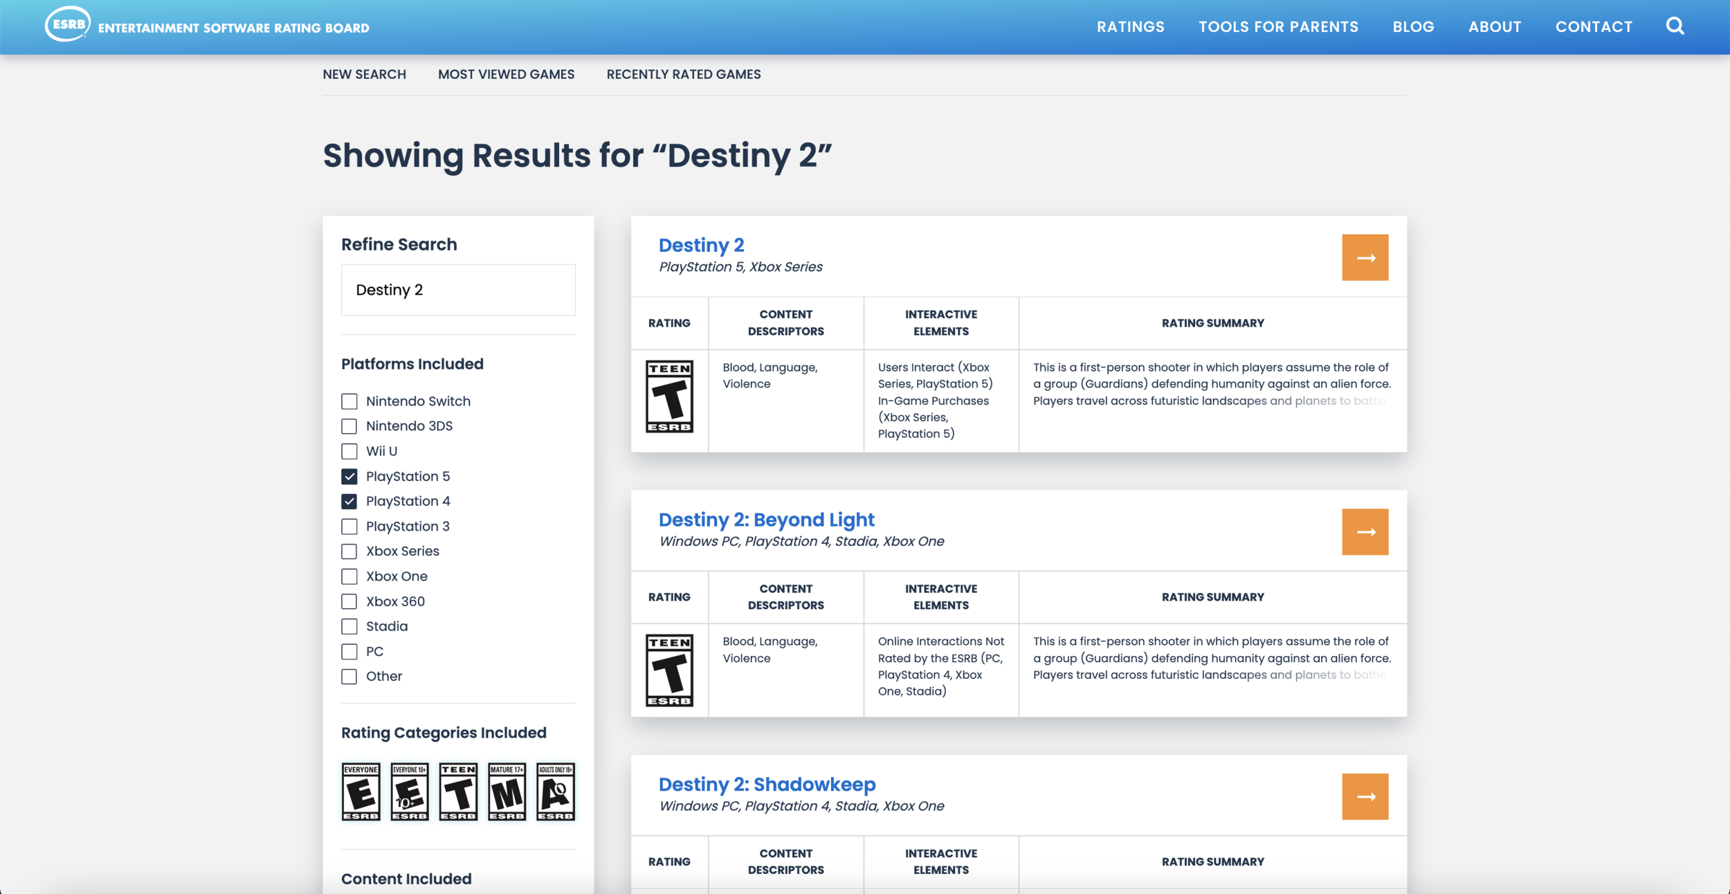Switch to Most Viewed Games tab
This screenshot has height=894, width=1730.
(506, 74)
